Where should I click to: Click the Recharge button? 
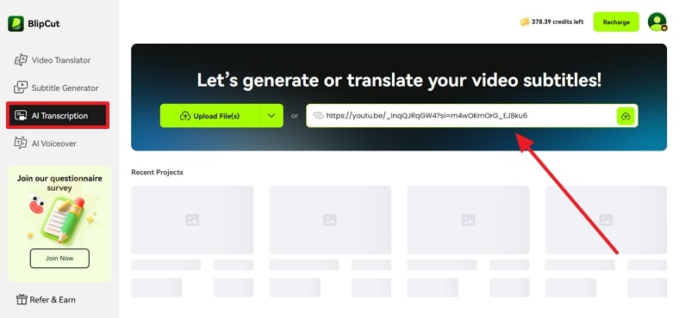coord(616,22)
